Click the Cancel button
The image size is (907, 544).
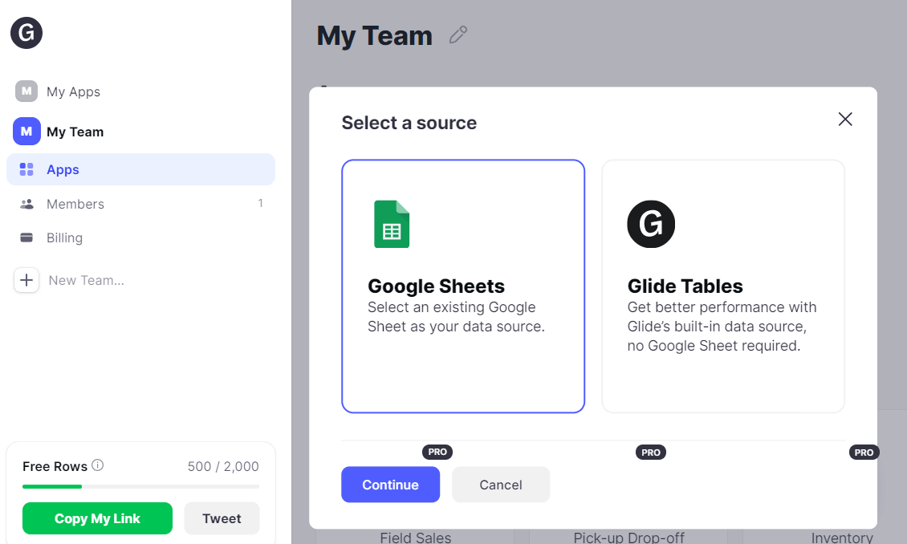(x=500, y=485)
